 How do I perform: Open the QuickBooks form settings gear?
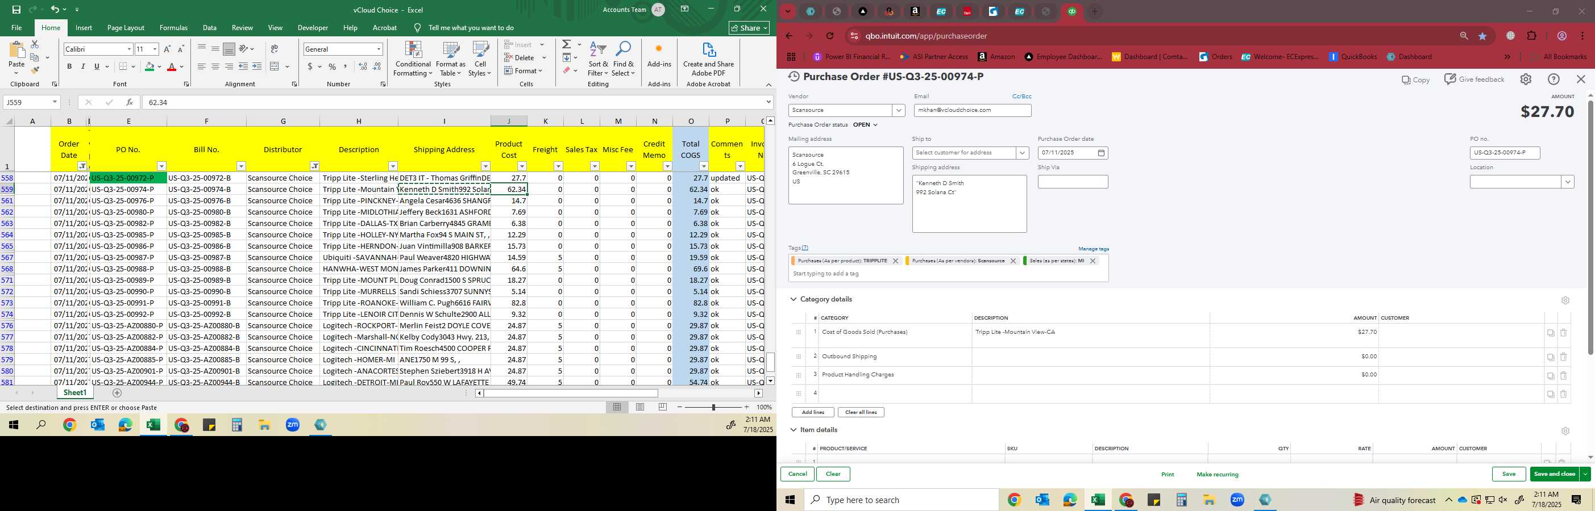click(x=1526, y=79)
